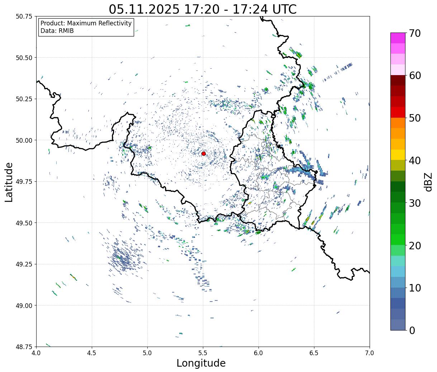Screen dimensions: 437x372
Task: Click the latitude tick label 49.50
Action: (x=24, y=223)
